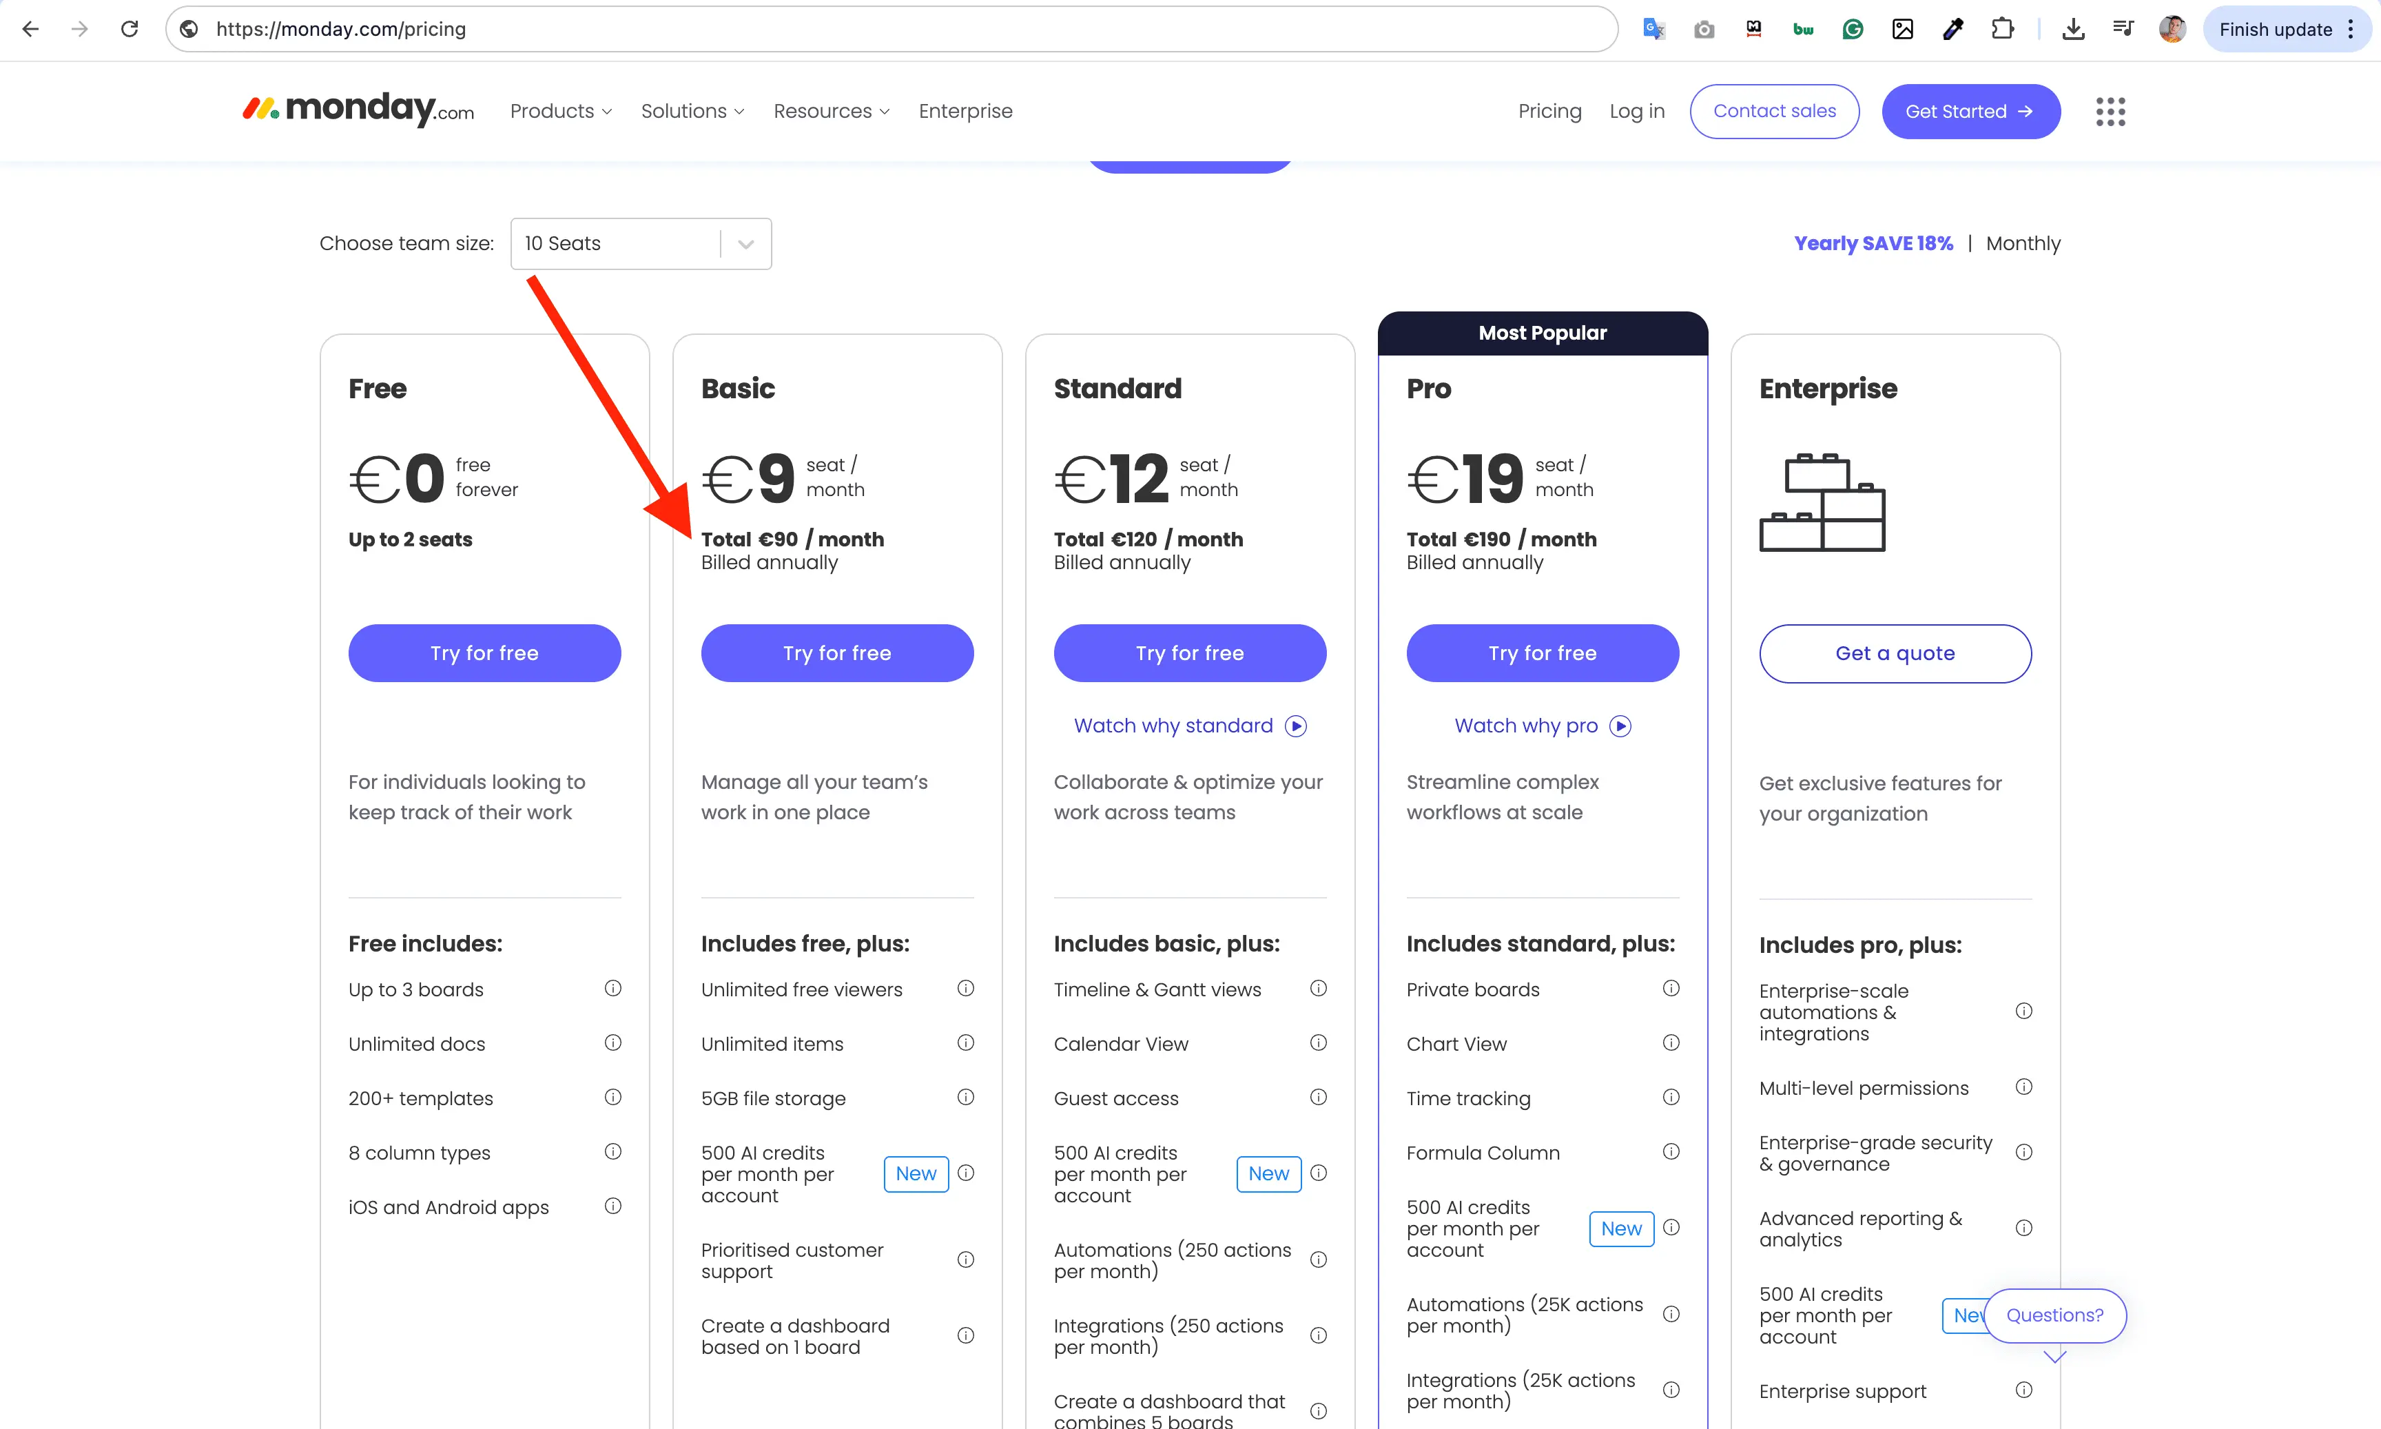Show info for Chart View
The image size is (2381, 1429).
pos(1671,1043)
